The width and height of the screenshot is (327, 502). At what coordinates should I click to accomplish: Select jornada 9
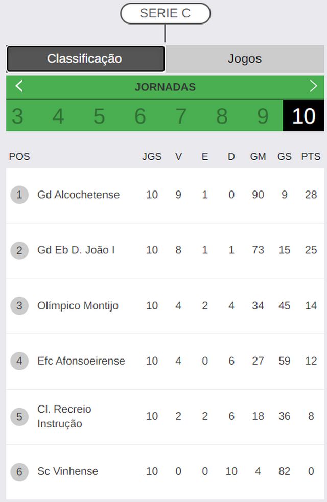tap(263, 115)
